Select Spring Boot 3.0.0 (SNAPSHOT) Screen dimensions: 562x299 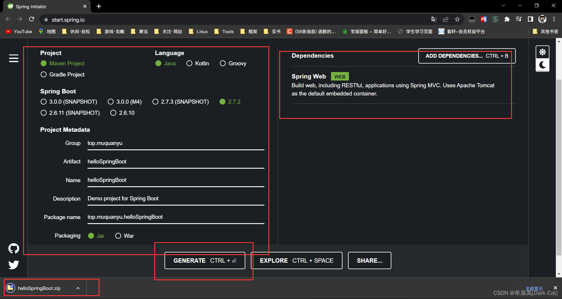click(69, 102)
